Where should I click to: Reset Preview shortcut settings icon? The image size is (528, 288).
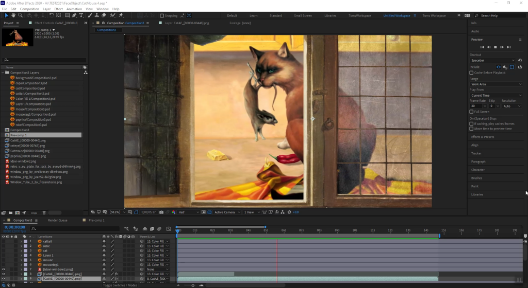(520, 60)
